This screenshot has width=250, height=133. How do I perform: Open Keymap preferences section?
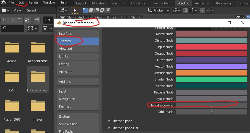[78, 106]
